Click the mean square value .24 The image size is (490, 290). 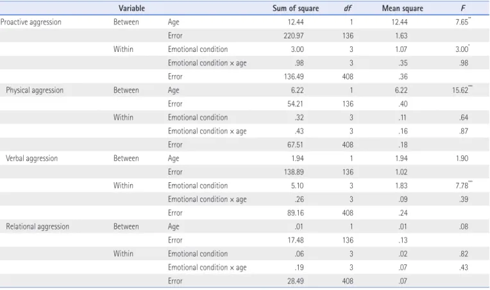pyautogui.click(x=403, y=213)
